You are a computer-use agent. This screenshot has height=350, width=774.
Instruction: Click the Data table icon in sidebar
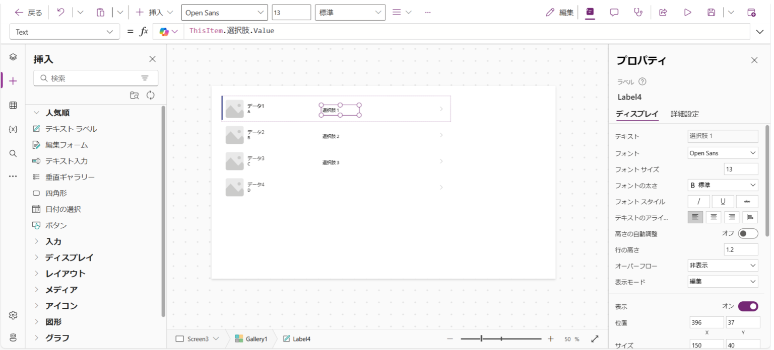coord(13,105)
